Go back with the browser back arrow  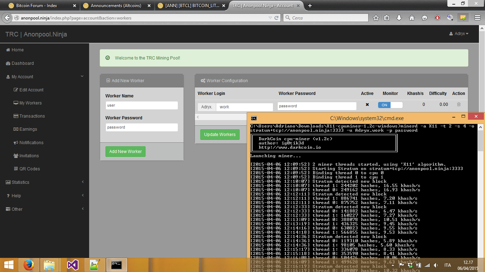point(7,18)
